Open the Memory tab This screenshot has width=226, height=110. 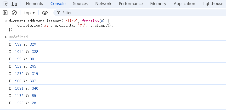coord(158,4)
